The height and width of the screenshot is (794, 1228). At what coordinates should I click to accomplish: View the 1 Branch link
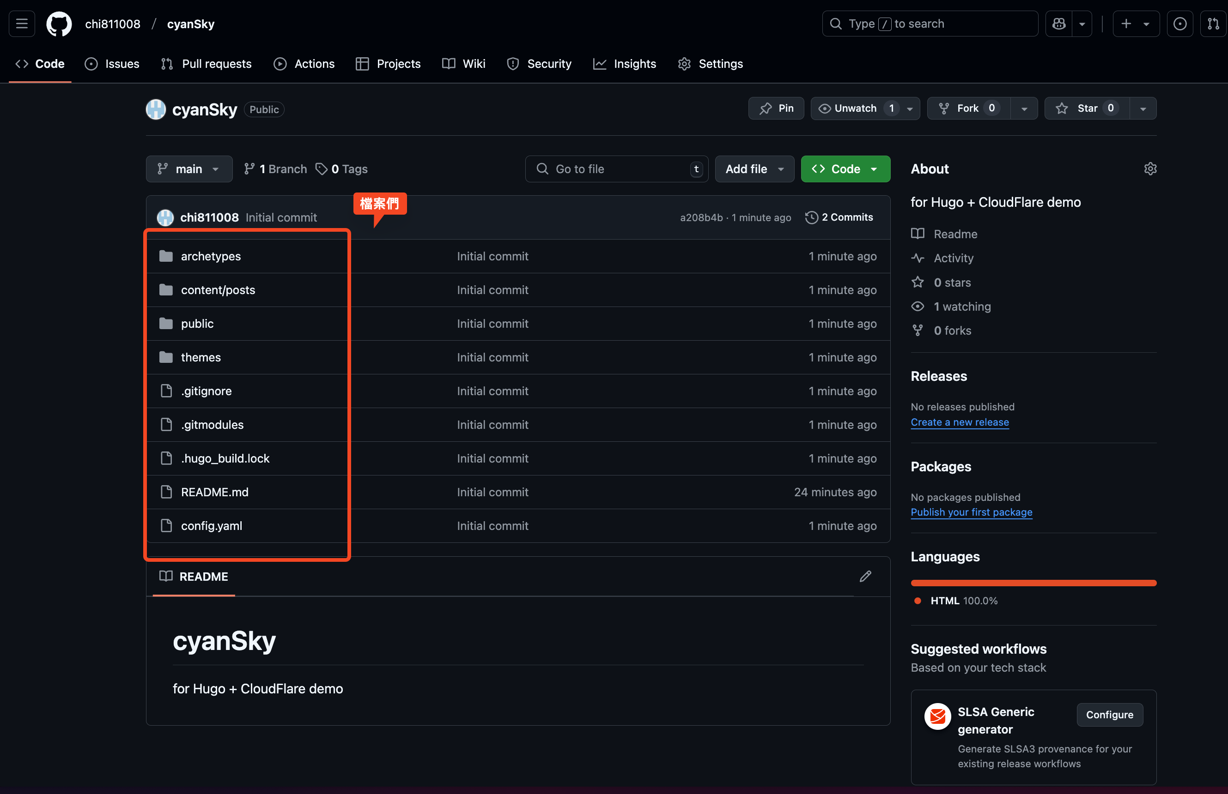click(275, 169)
